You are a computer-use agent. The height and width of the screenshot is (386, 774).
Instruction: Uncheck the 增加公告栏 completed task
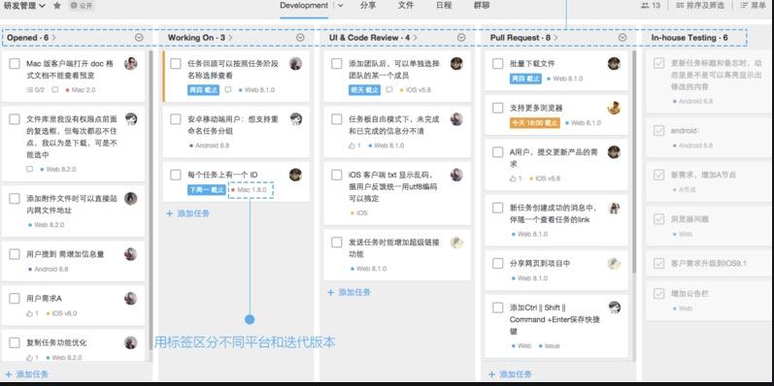(659, 293)
